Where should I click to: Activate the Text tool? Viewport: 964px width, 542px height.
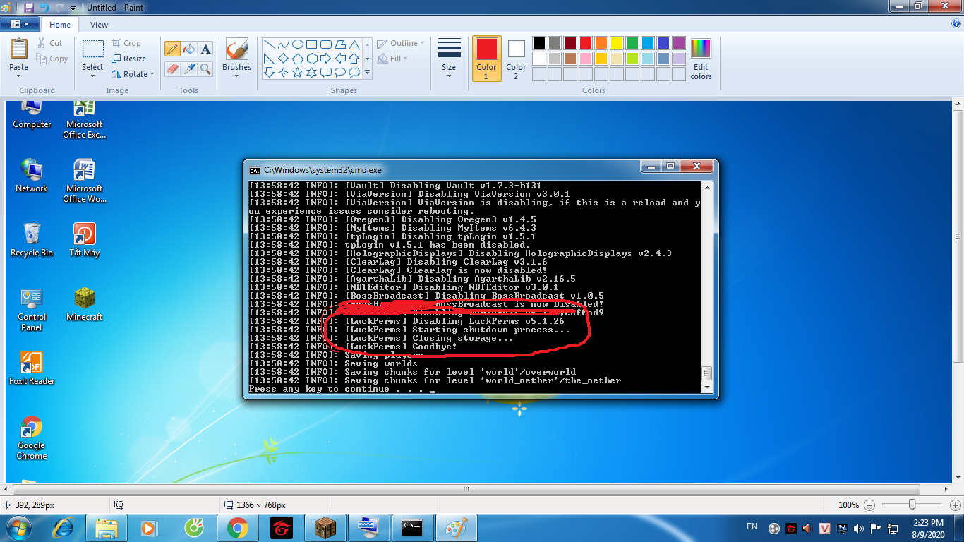[x=205, y=49]
